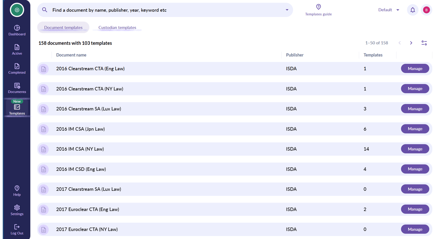Open the Templates guide

pyautogui.click(x=318, y=10)
